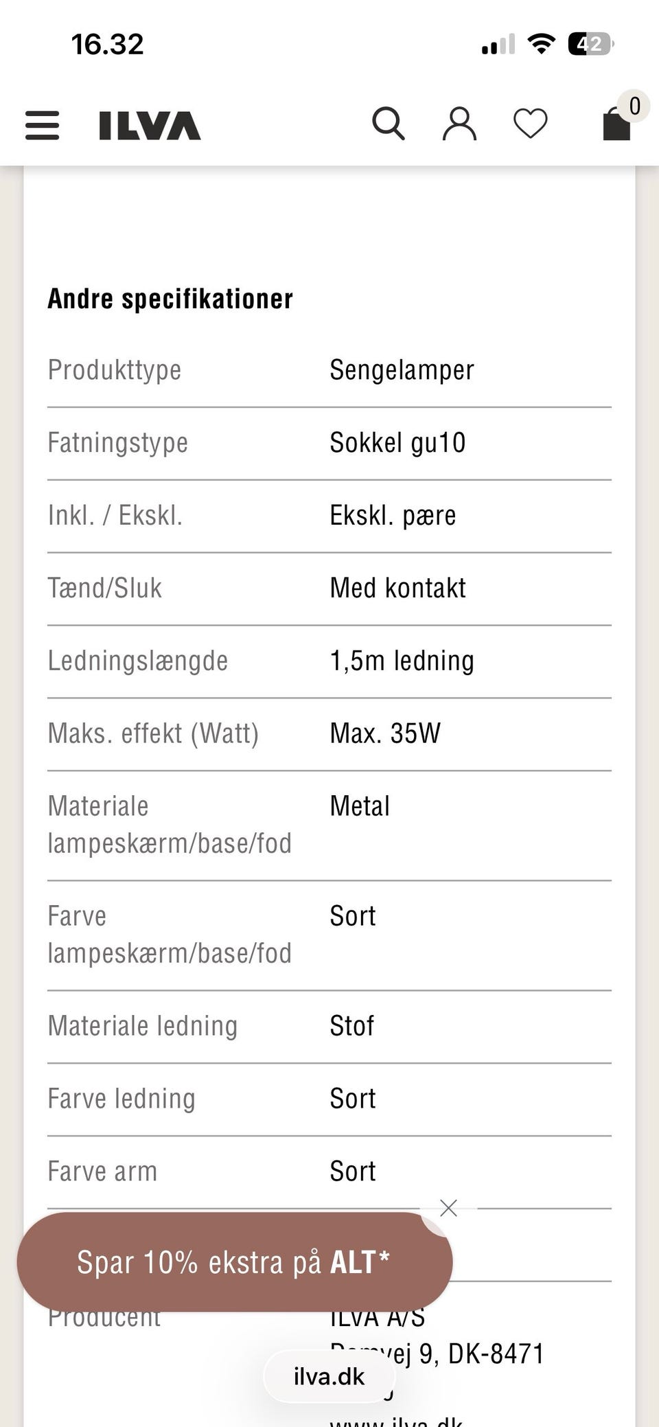Tap the cellular signal bars icon
Screen dimensions: 659x1427
pos(498,45)
